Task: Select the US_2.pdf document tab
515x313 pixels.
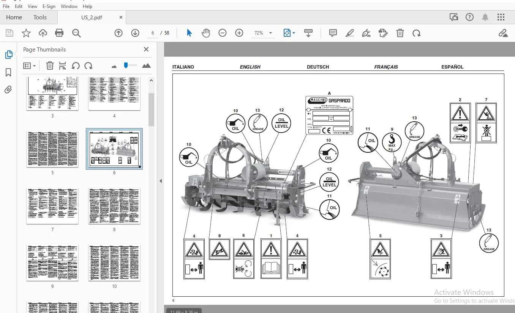Action: [x=92, y=17]
